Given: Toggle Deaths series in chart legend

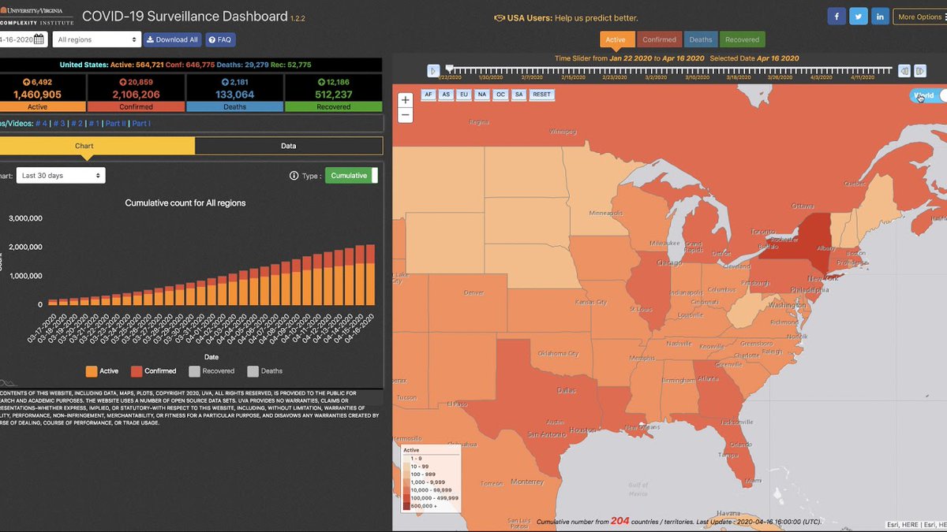Looking at the screenshot, I should (x=265, y=370).
